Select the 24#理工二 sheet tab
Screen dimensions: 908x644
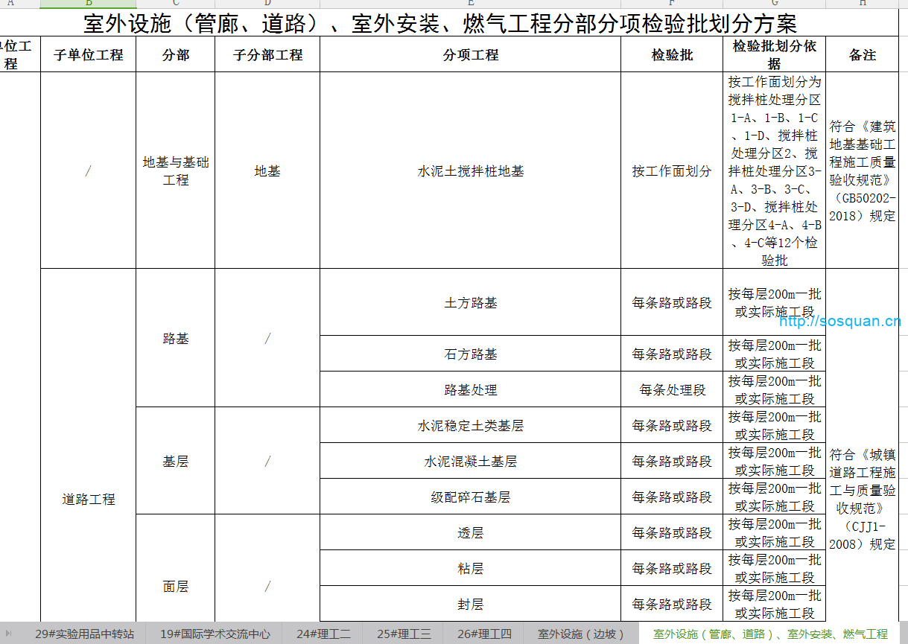click(x=323, y=634)
